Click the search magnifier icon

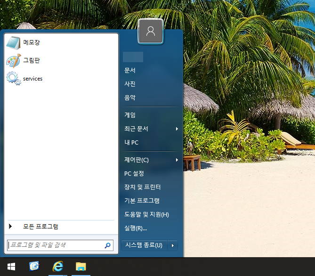pyautogui.click(x=107, y=245)
